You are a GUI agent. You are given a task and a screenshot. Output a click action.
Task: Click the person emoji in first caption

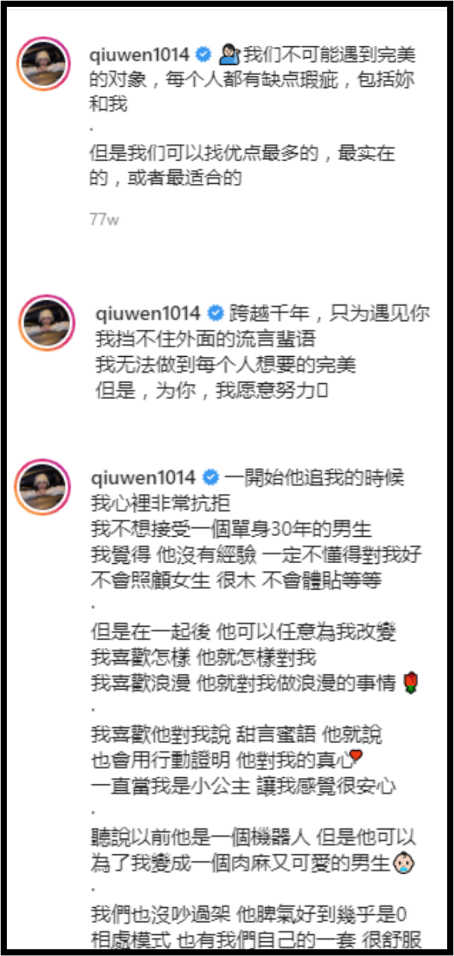(x=229, y=55)
